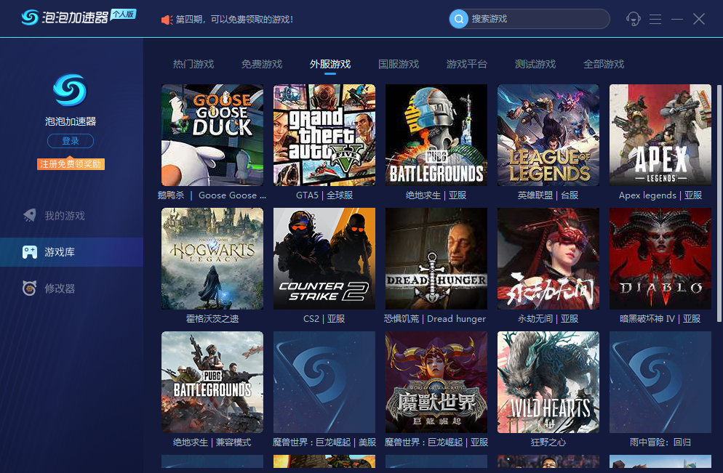Viewport: 723px width, 473px height.
Task: Select Diablo IV 亚服 cover
Action: tap(660, 259)
